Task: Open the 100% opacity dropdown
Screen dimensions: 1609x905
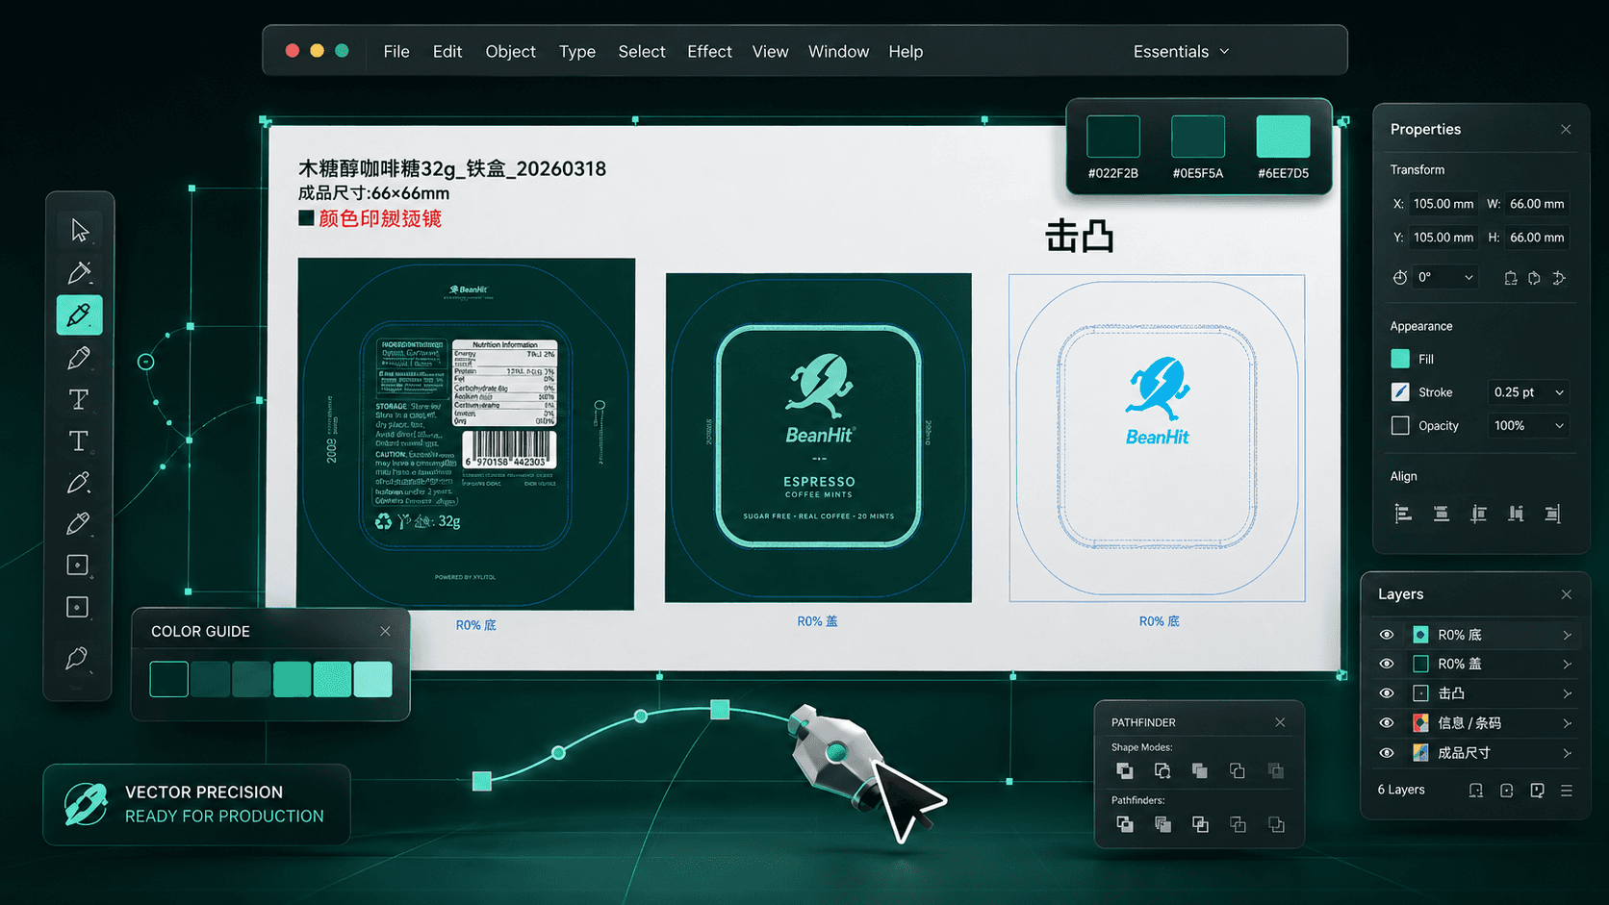Action: (1529, 425)
